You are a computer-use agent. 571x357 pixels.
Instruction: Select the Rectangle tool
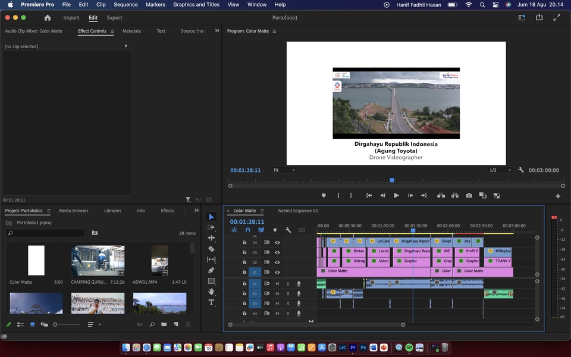coord(211,281)
